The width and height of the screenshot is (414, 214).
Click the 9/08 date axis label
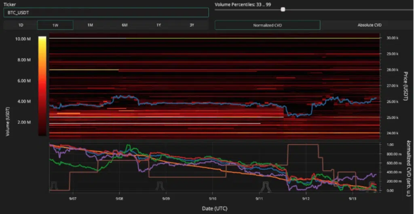119,198
